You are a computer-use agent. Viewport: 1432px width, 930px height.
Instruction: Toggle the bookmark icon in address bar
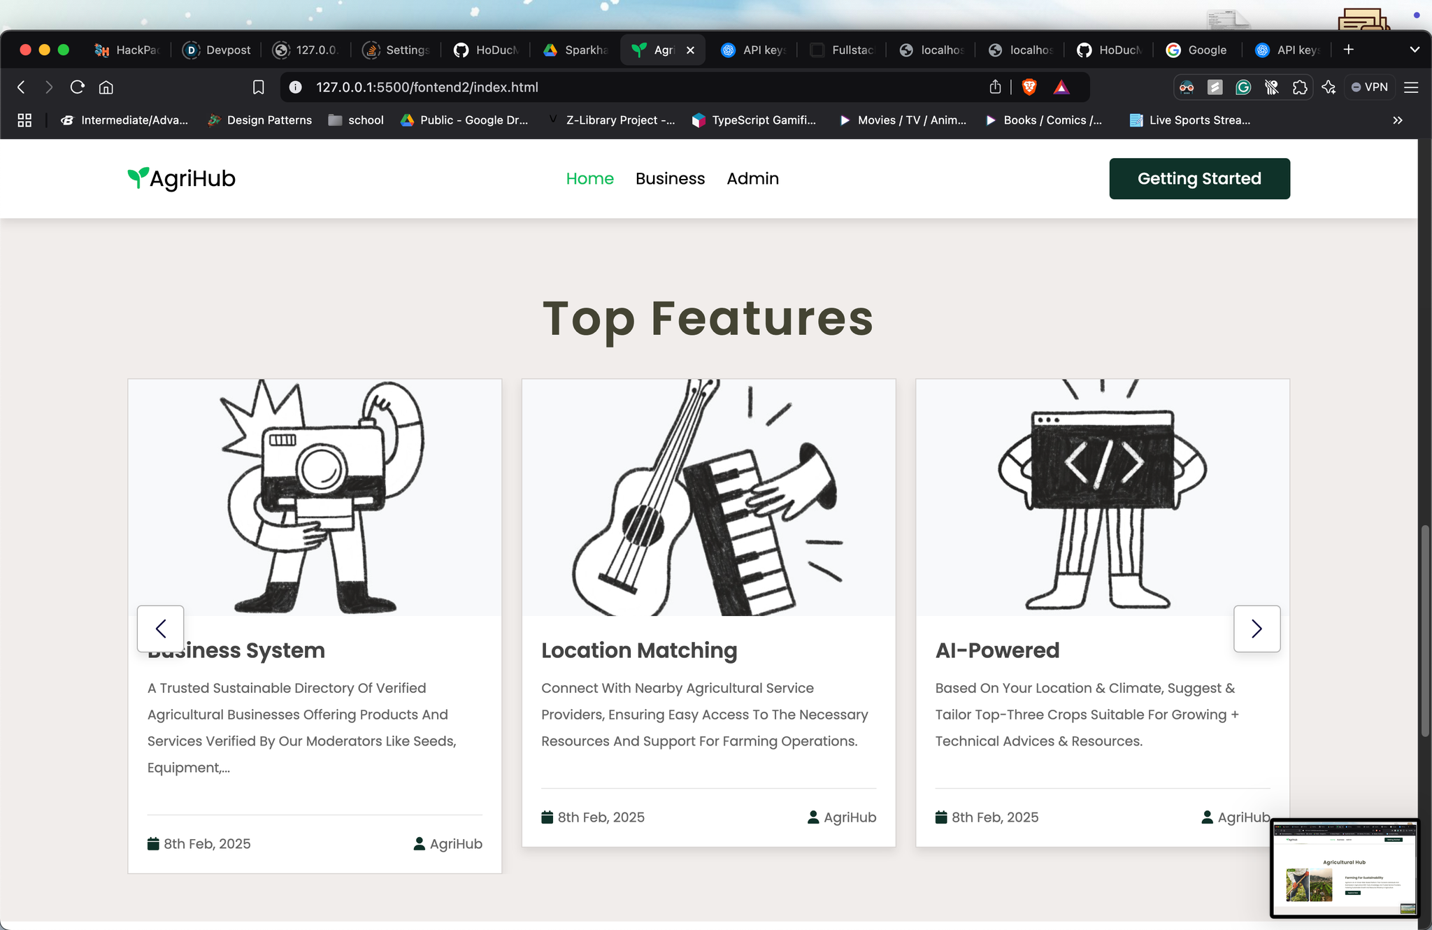click(258, 87)
